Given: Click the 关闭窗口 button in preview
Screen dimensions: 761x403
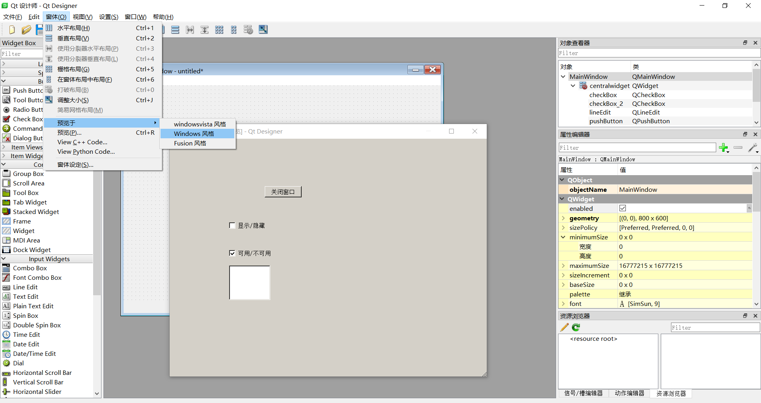Looking at the screenshot, I should coord(283,192).
